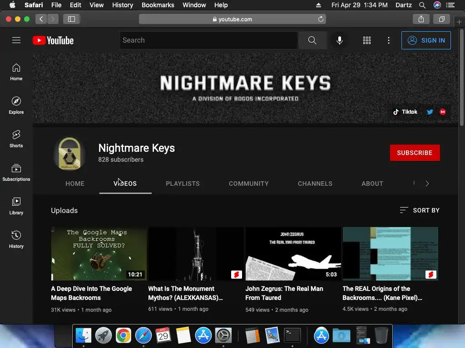Open Notification Center in menu bar

450,5
